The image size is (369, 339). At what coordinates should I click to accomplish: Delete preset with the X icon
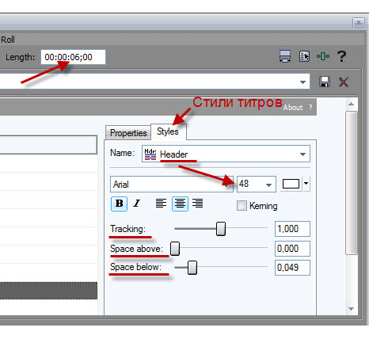tap(344, 82)
